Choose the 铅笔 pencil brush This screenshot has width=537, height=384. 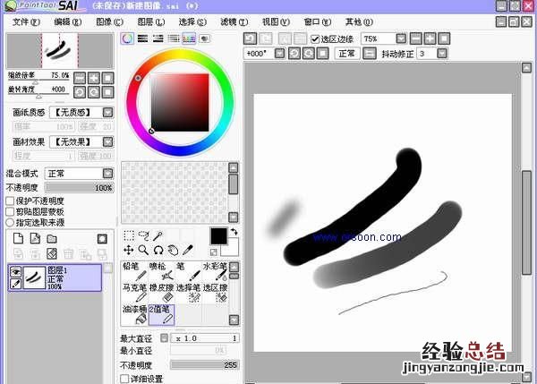134,271
